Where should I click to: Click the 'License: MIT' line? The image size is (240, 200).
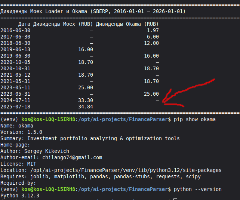(x=18, y=164)
